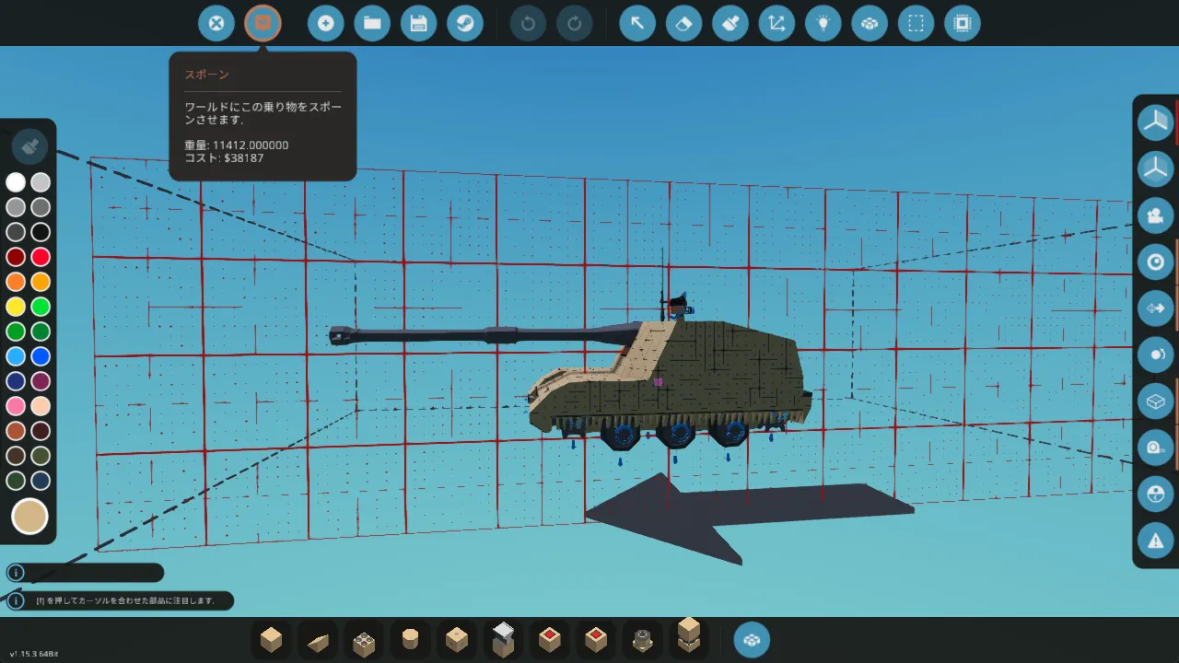
Task: Create a new vehicle with the plus icon
Action: coord(326,23)
